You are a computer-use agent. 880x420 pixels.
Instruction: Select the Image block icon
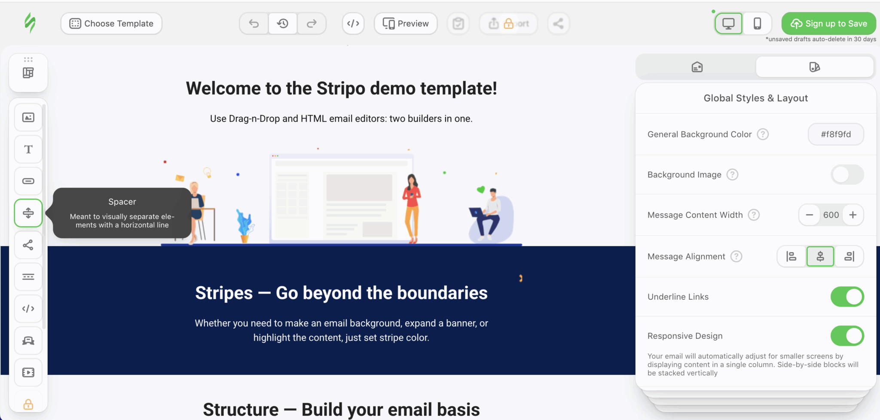(28, 117)
